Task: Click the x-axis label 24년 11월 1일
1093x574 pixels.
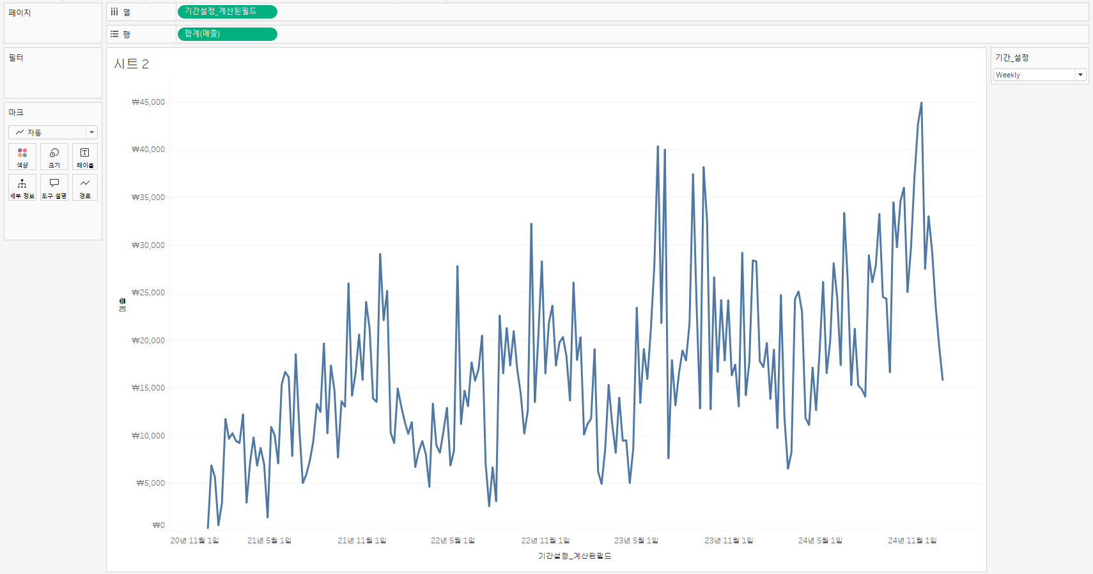Action: (912, 541)
